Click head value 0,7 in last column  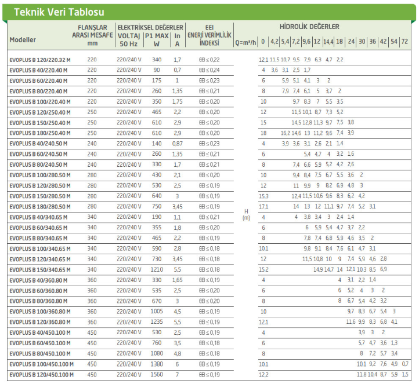click(405, 364)
